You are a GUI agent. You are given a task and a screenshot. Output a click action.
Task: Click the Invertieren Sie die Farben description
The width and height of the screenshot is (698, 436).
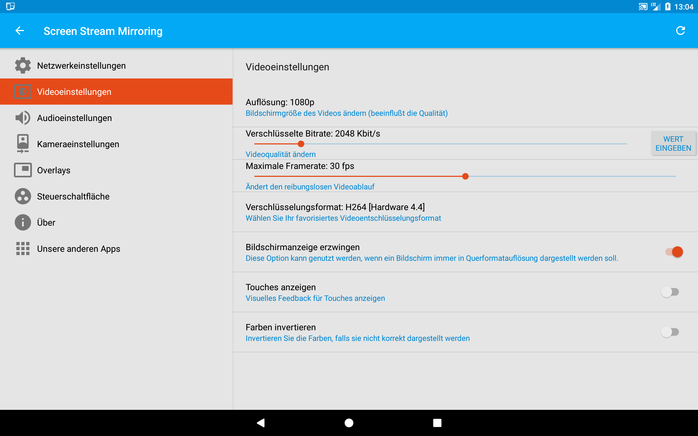tap(358, 338)
